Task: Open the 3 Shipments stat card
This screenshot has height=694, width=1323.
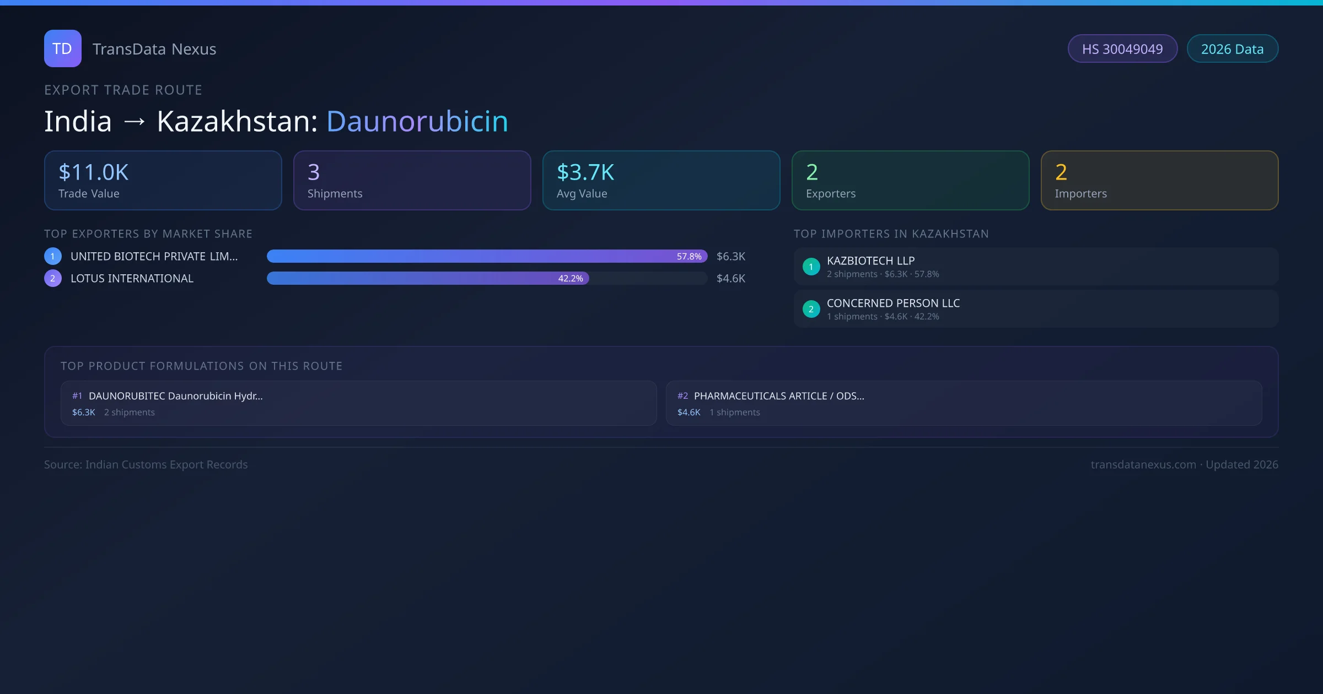Action: (412, 181)
